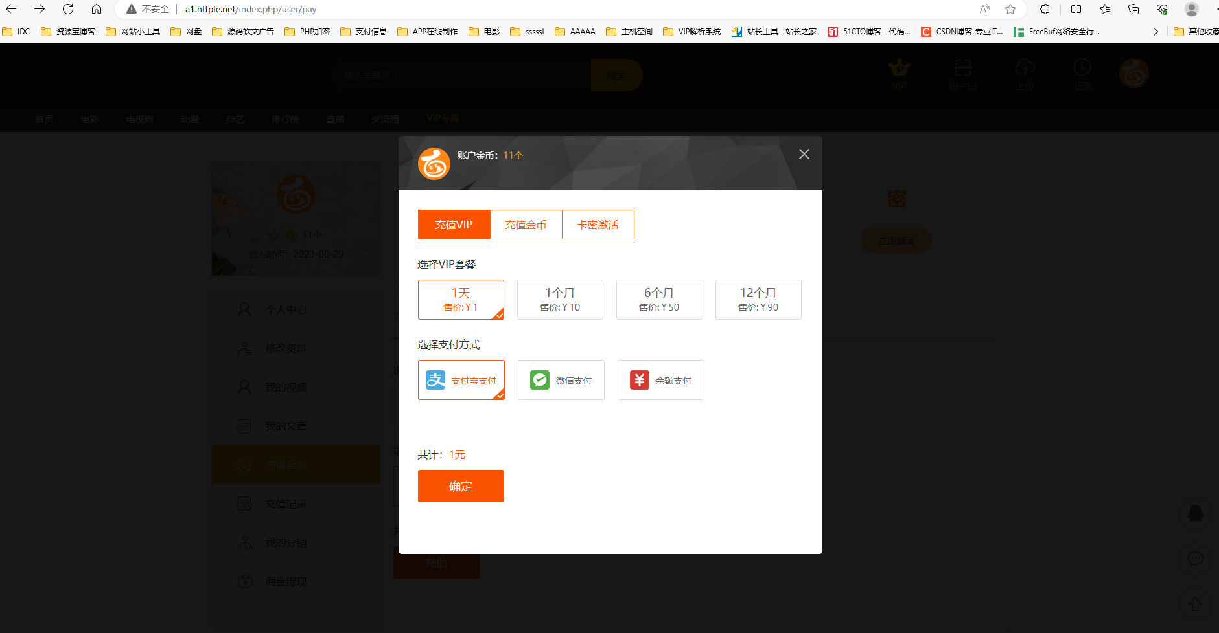Image resolution: width=1219 pixels, height=633 pixels.
Task: Choose the 12个月 ¥90 package
Action: click(x=758, y=300)
